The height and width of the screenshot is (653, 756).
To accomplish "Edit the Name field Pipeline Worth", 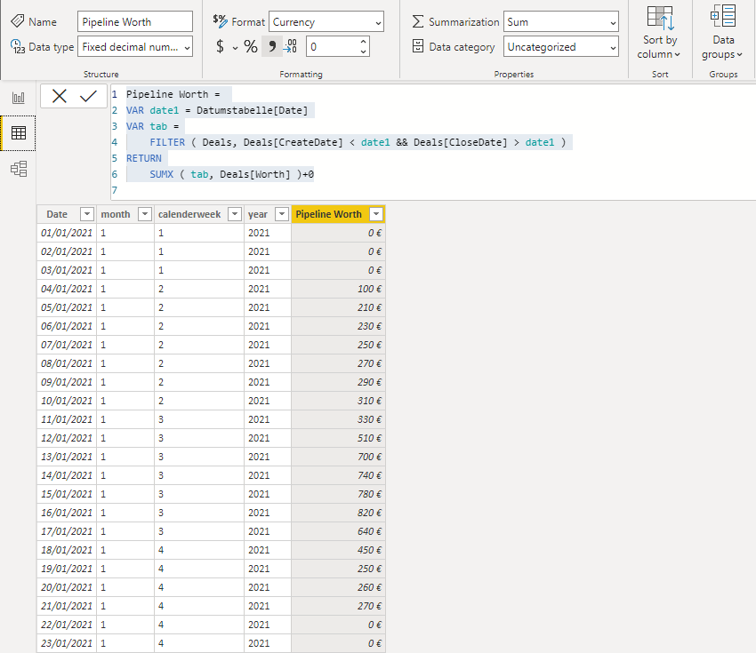I will pyautogui.click(x=135, y=21).
